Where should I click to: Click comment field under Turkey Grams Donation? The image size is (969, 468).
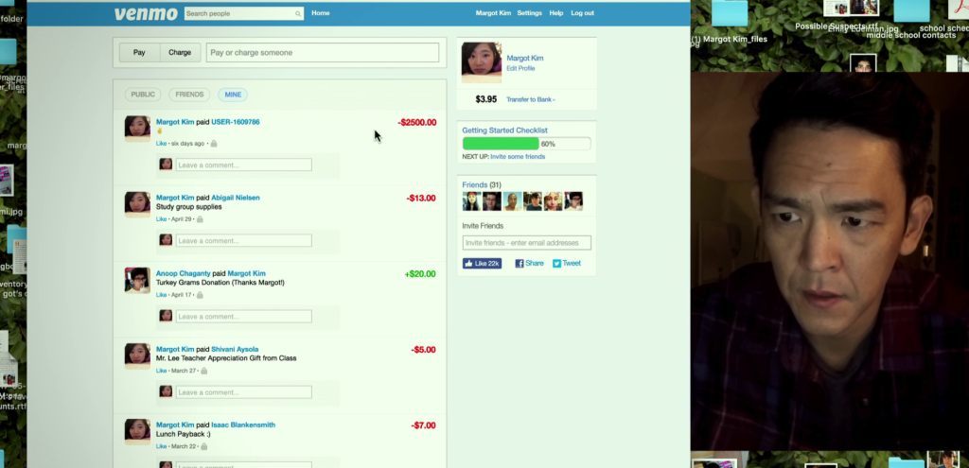click(x=243, y=316)
